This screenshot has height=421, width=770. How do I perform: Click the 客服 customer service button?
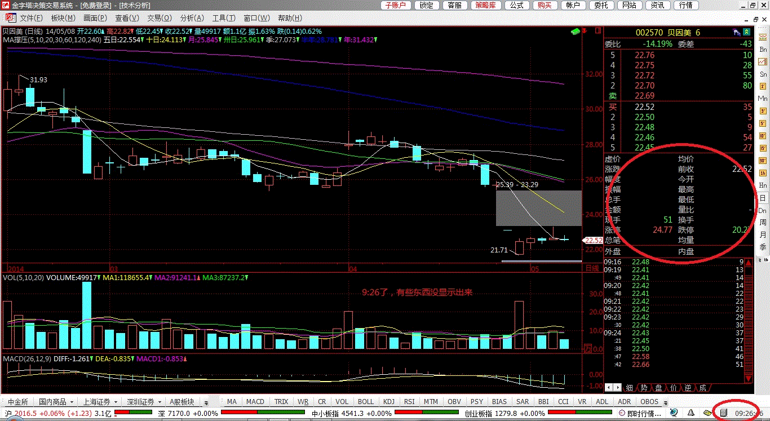pos(455,5)
